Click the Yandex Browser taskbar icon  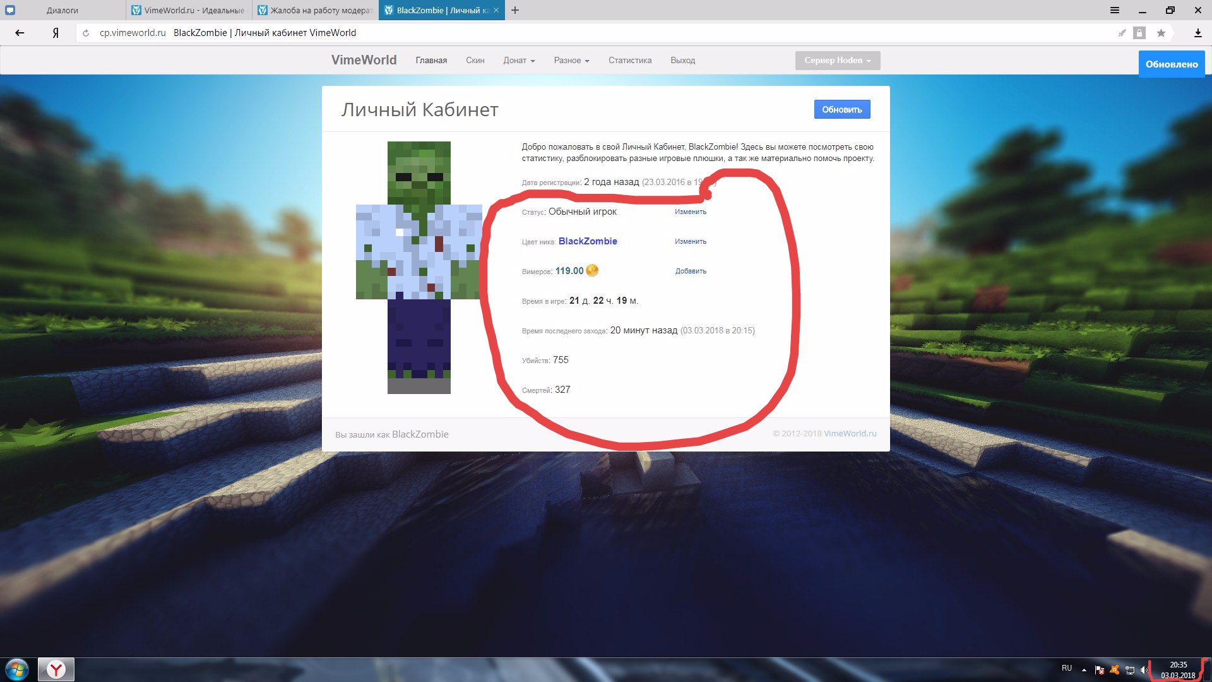coord(56,669)
